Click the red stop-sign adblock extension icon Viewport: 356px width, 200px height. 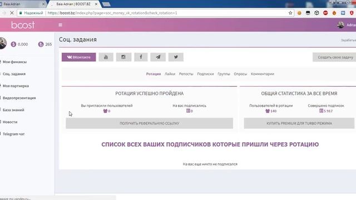pyautogui.click(x=325, y=13)
